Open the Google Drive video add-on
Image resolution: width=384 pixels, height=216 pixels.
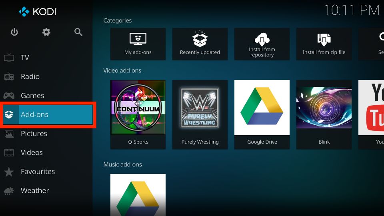tap(262, 115)
